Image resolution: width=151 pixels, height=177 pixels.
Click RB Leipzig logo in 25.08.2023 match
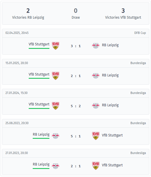tap(55, 136)
